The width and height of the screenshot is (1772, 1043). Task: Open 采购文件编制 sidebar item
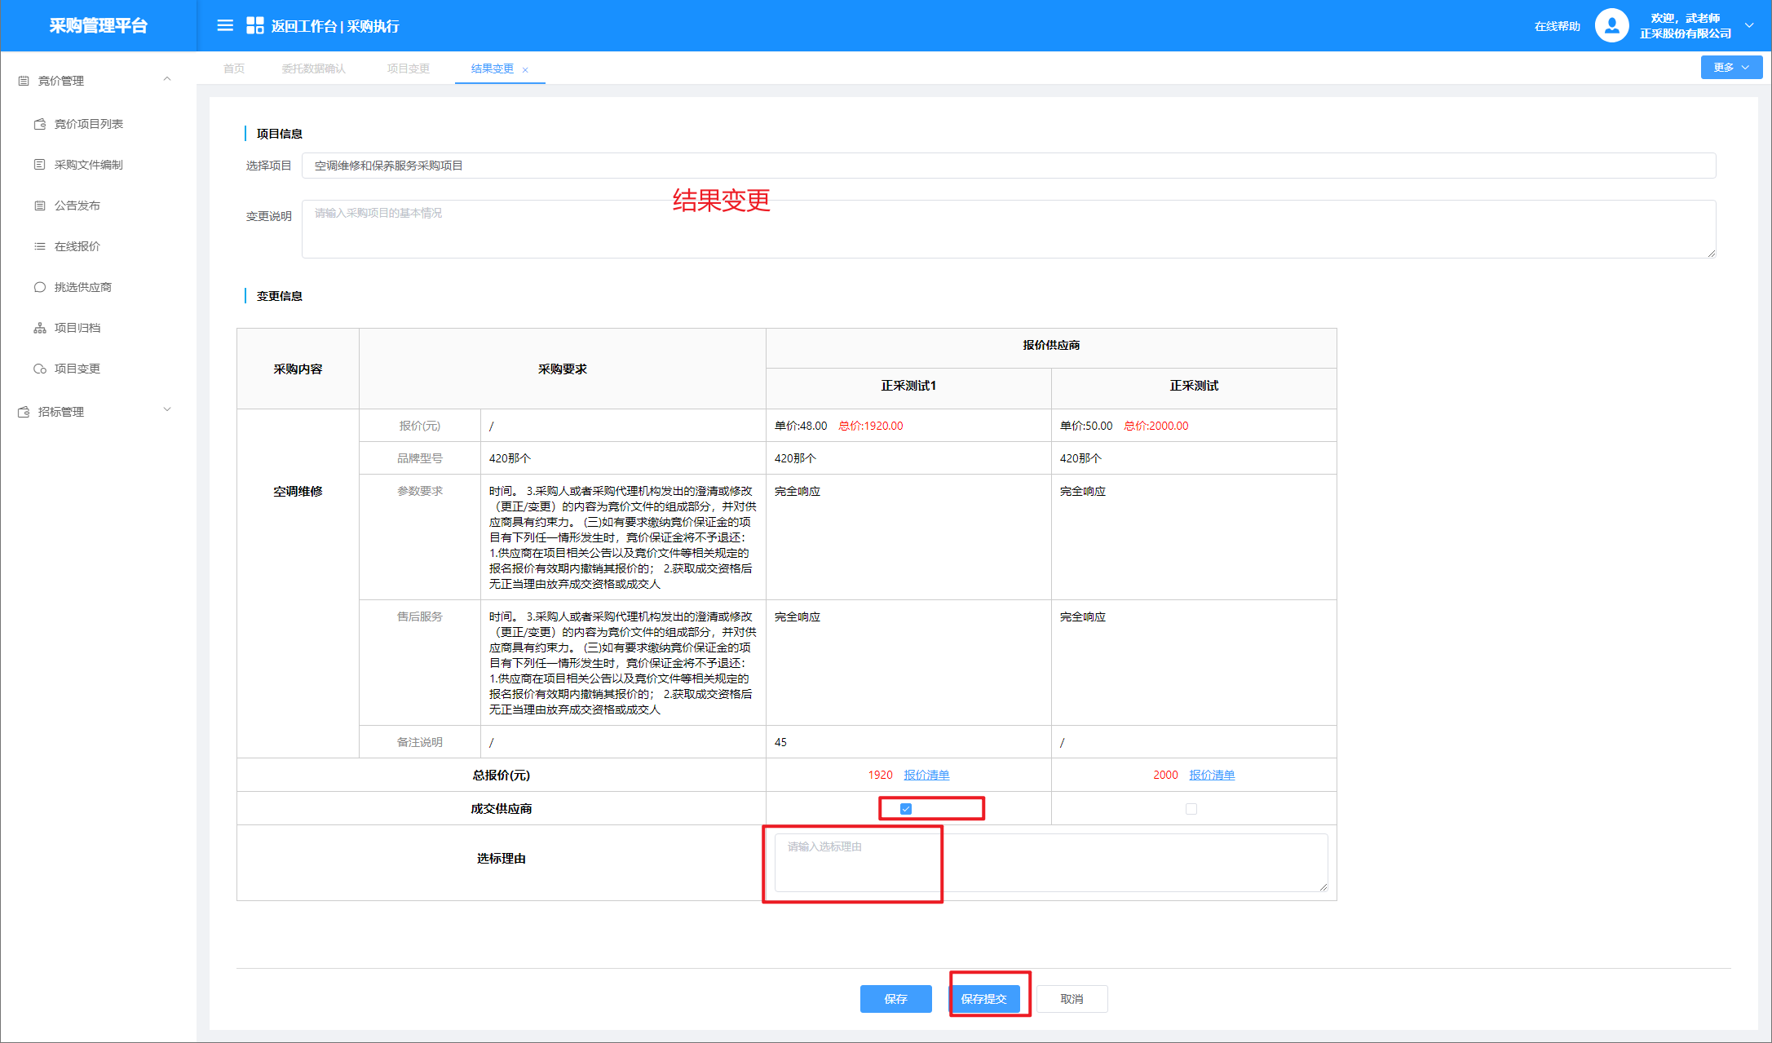[88, 165]
